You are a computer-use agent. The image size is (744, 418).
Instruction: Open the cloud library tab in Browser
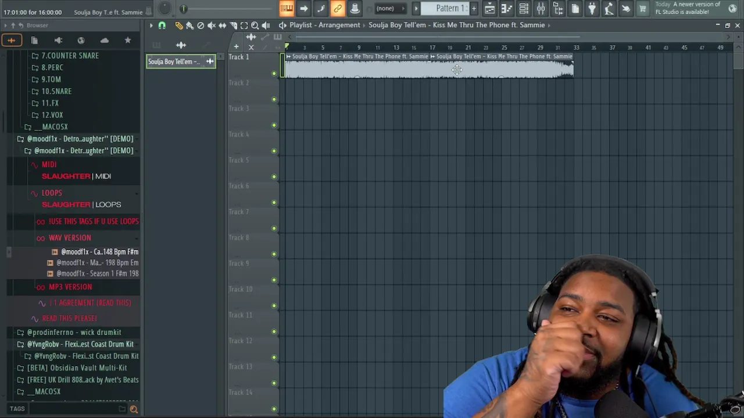pos(105,40)
